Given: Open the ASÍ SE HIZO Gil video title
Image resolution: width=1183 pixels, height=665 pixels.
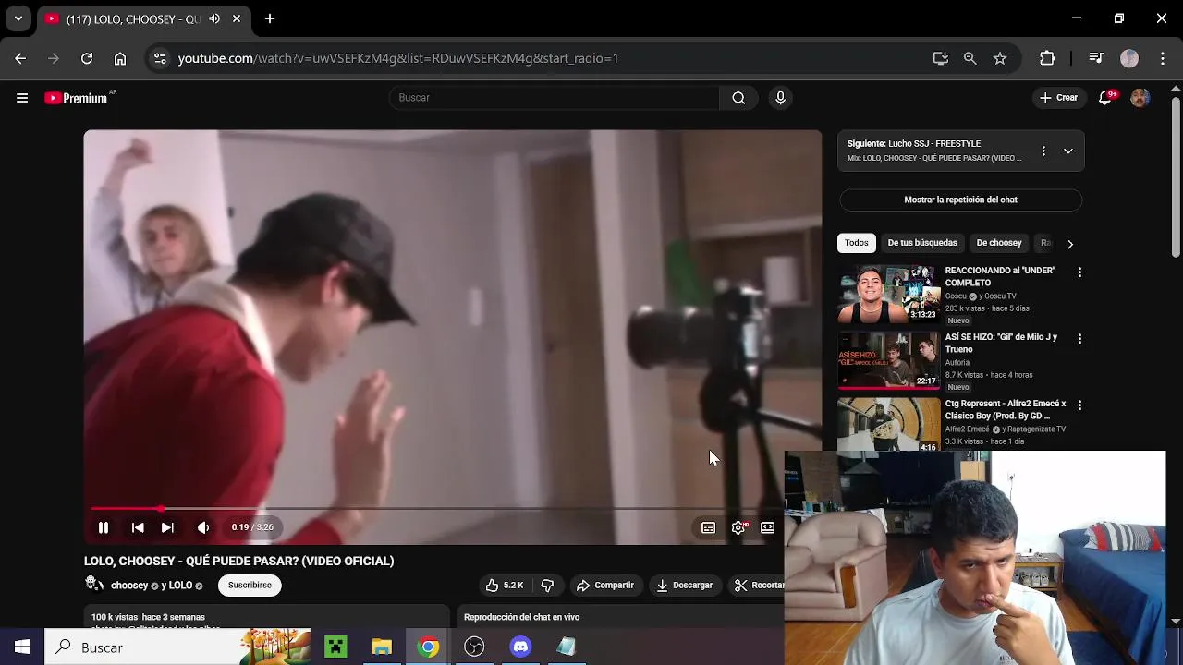Looking at the screenshot, I should click(1001, 344).
